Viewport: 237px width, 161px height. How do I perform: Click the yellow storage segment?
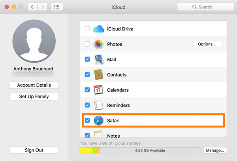(86, 150)
